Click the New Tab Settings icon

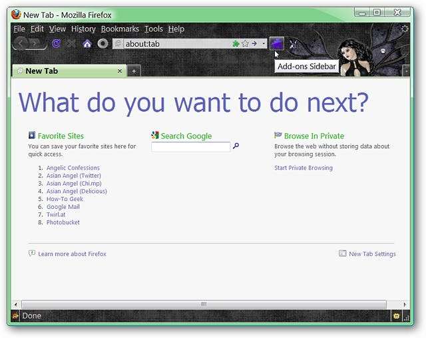343,254
